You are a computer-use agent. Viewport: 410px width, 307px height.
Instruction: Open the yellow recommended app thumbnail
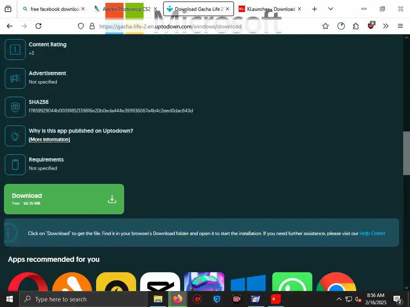pyautogui.click(x=116, y=282)
